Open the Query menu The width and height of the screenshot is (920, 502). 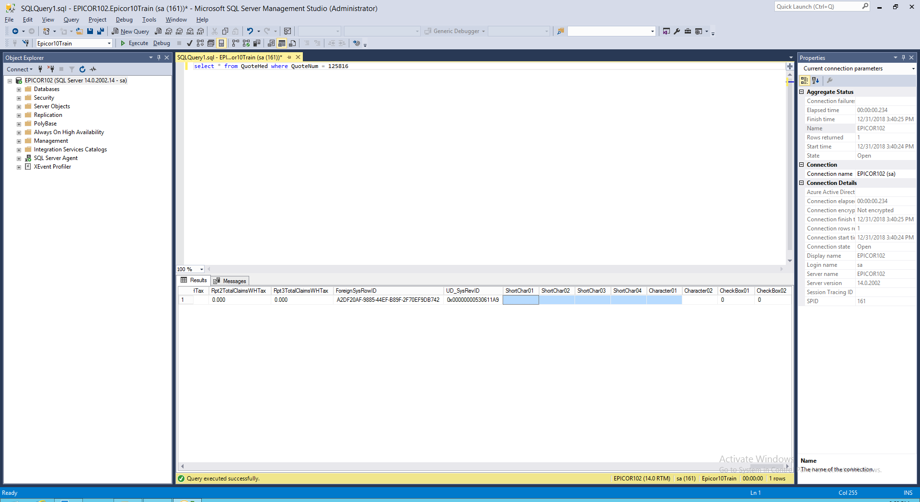71,20
